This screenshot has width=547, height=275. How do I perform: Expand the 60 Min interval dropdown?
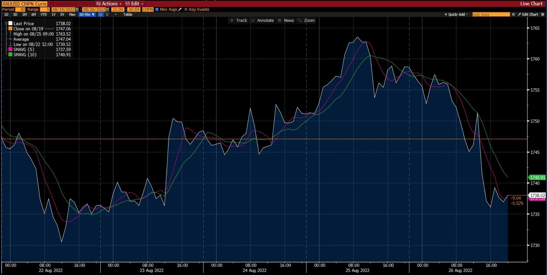tap(87, 15)
